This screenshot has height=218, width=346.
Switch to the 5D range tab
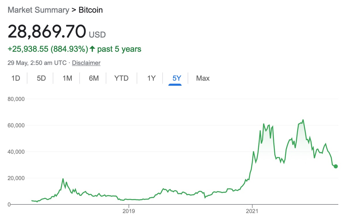[41, 78]
